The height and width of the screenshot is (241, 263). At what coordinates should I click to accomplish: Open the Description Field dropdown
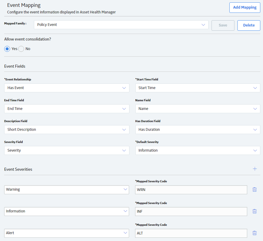(x=67, y=130)
